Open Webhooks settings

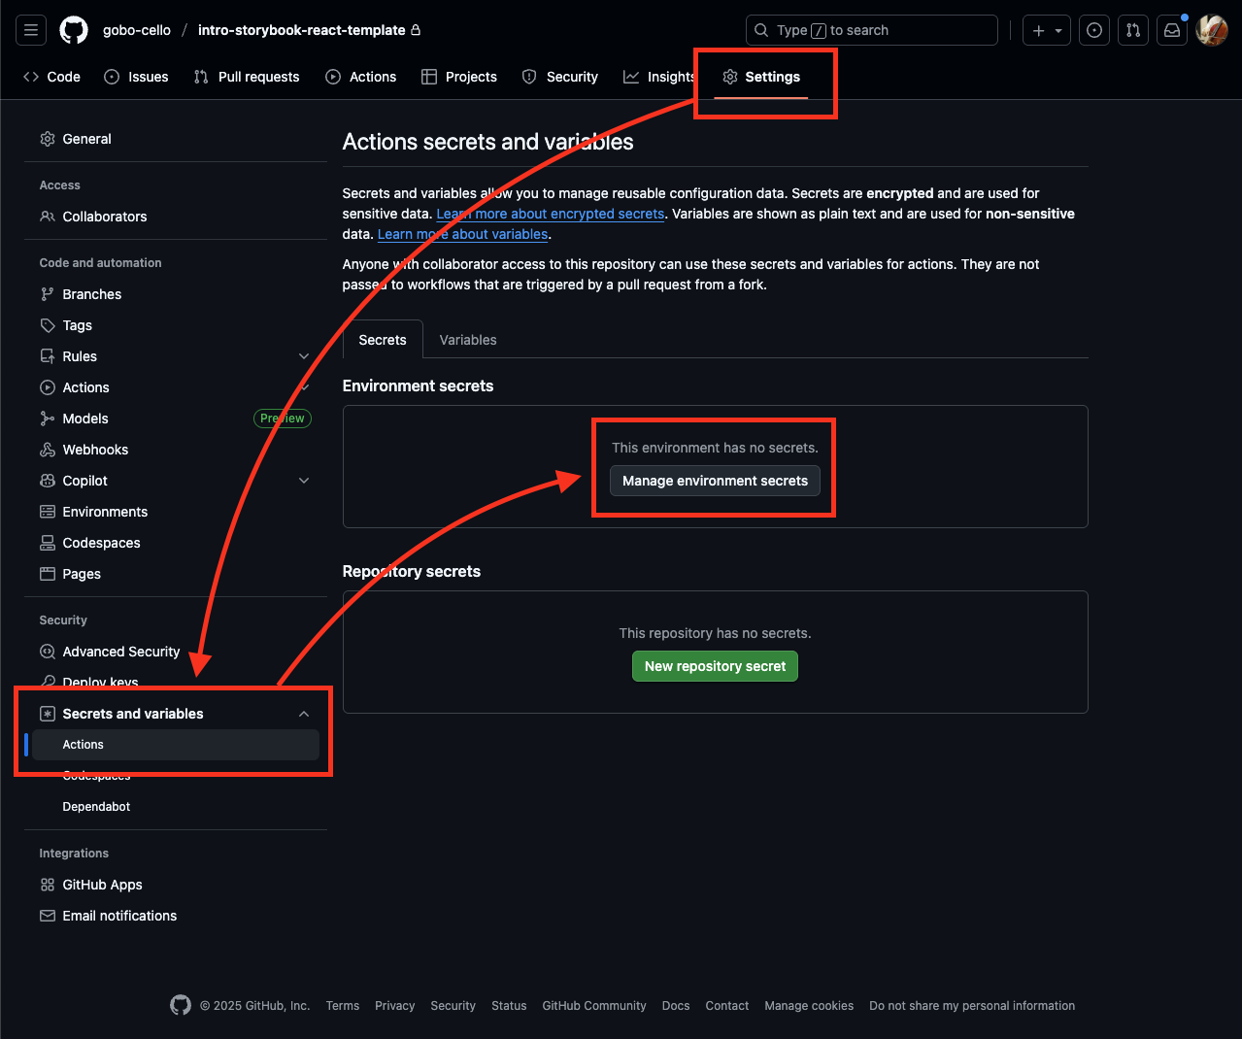[x=176, y=450]
